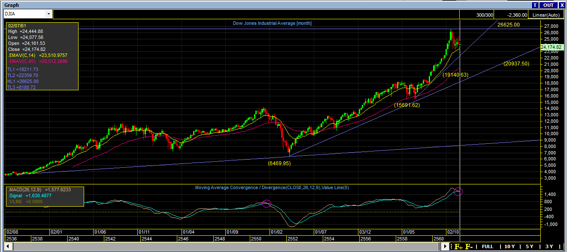Click the F+ increase font icon

[458, 246]
